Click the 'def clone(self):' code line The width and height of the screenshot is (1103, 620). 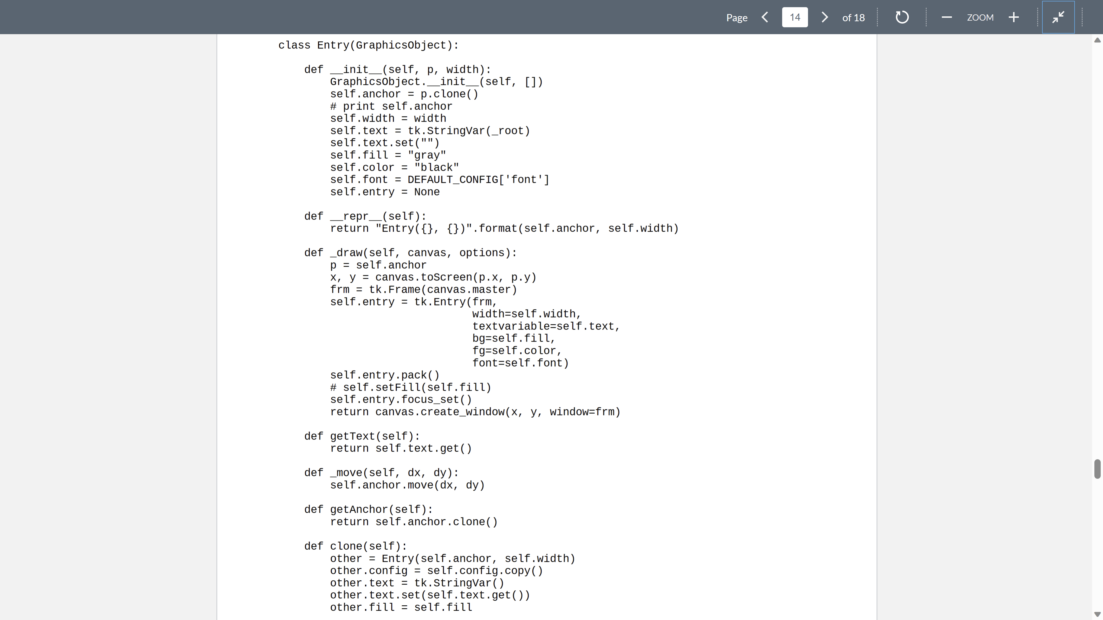tap(355, 546)
